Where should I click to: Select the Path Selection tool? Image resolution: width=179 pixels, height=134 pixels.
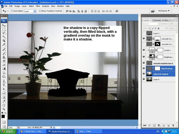4,89
